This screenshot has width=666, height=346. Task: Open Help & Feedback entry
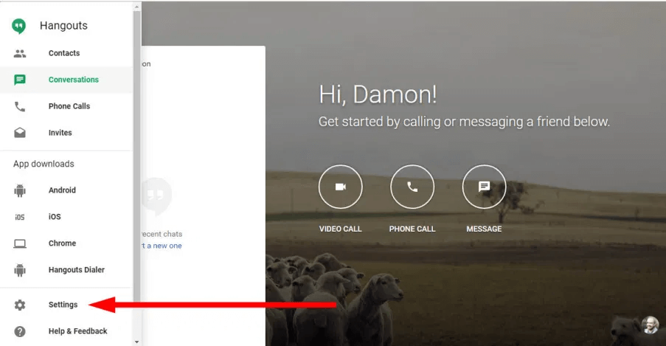[x=66, y=331]
